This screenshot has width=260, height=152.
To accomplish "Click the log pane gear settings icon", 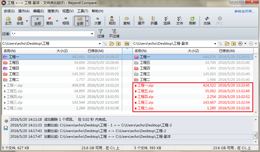I will (6, 121).
